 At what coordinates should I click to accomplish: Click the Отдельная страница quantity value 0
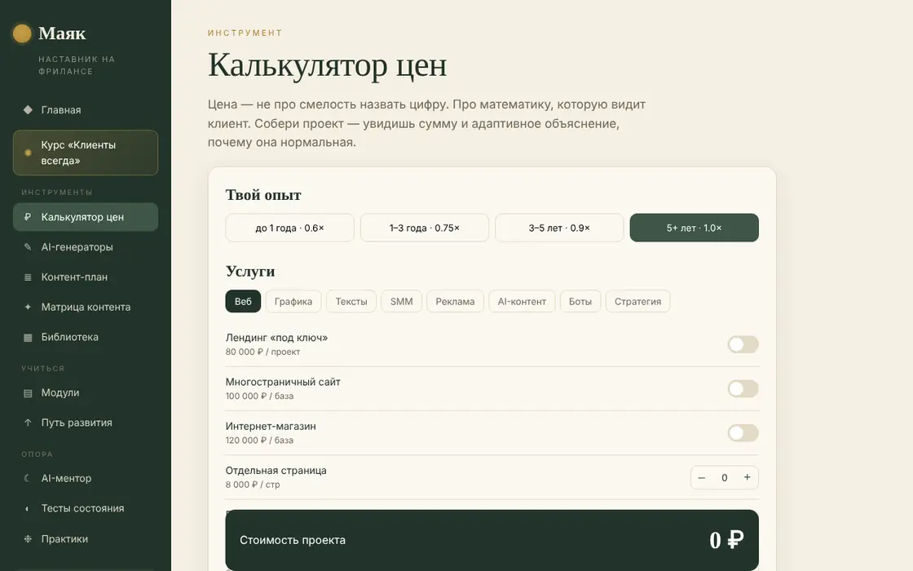[725, 478]
